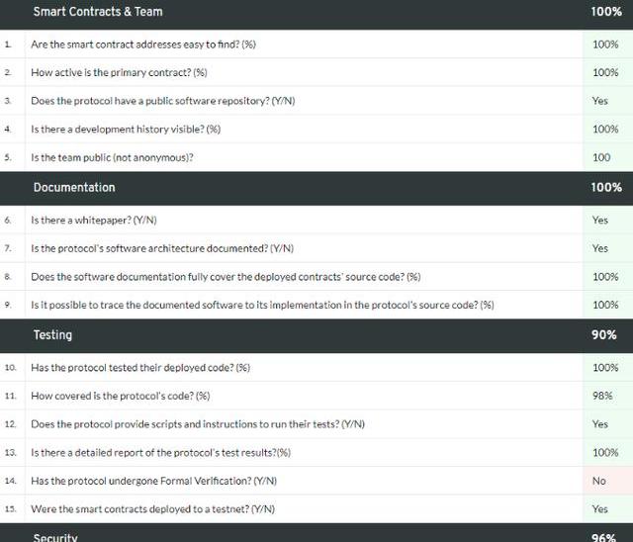The height and width of the screenshot is (542, 633).
Task: Select the 'tested their deployed code' question
Action: click(x=140, y=368)
